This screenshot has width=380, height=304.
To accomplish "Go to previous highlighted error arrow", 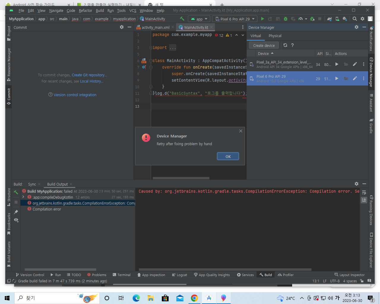I will point(237,35).
